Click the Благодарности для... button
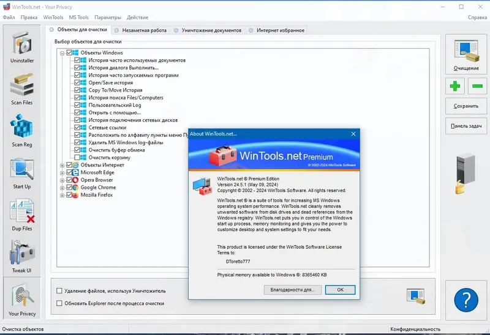Image resolution: width=490 pixels, height=335 pixels. [x=293, y=290]
